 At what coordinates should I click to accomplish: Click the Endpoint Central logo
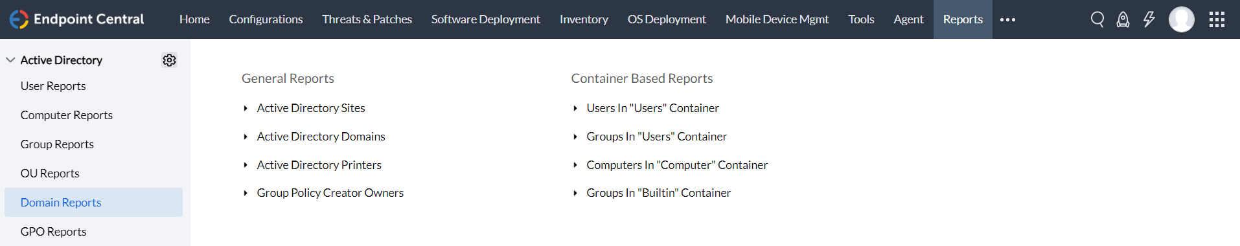76,19
